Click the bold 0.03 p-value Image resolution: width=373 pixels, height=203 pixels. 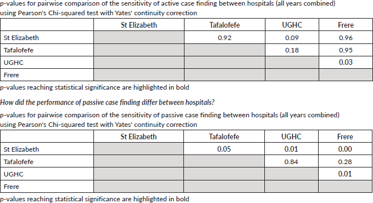tap(345, 62)
